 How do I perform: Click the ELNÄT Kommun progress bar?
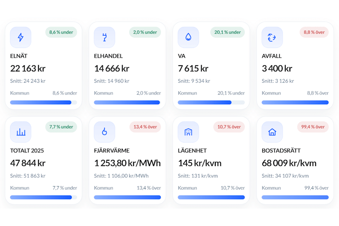pos(43,102)
